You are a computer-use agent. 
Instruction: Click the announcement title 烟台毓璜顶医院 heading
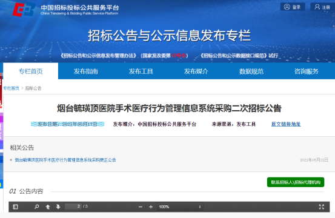pos(169,108)
